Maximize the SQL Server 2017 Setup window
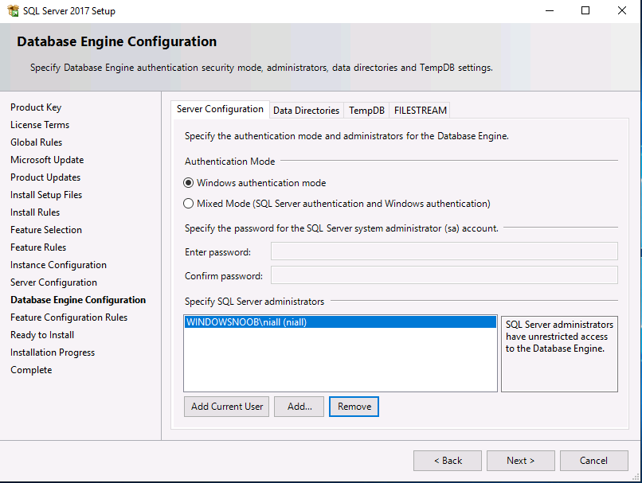Viewport: 642px width, 483px height. pyautogui.click(x=585, y=10)
